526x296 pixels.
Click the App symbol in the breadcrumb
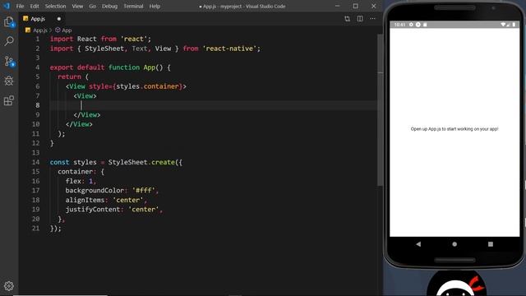(67, 30)
